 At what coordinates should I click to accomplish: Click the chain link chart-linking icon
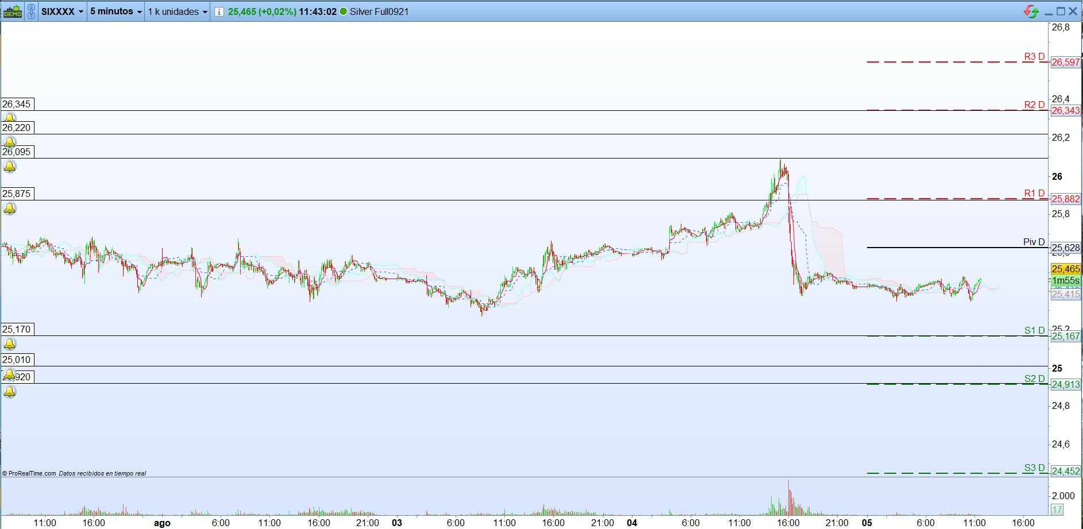31,11
